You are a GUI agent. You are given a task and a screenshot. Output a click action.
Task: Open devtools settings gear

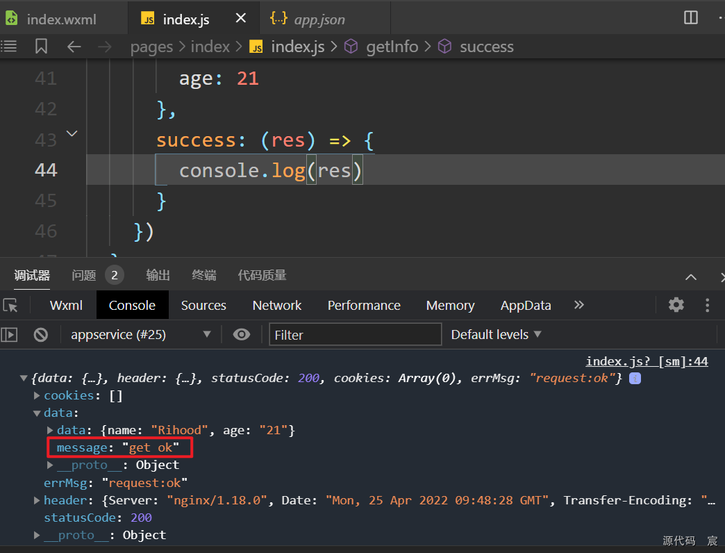pyautogui.click(x=676, y=305)
